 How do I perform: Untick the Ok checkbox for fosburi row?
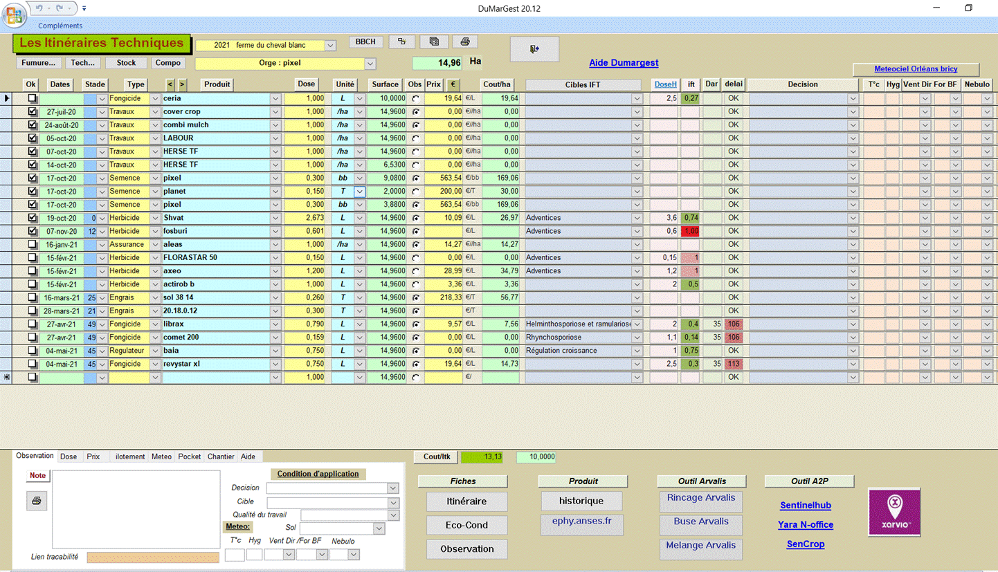pos(32,231)
